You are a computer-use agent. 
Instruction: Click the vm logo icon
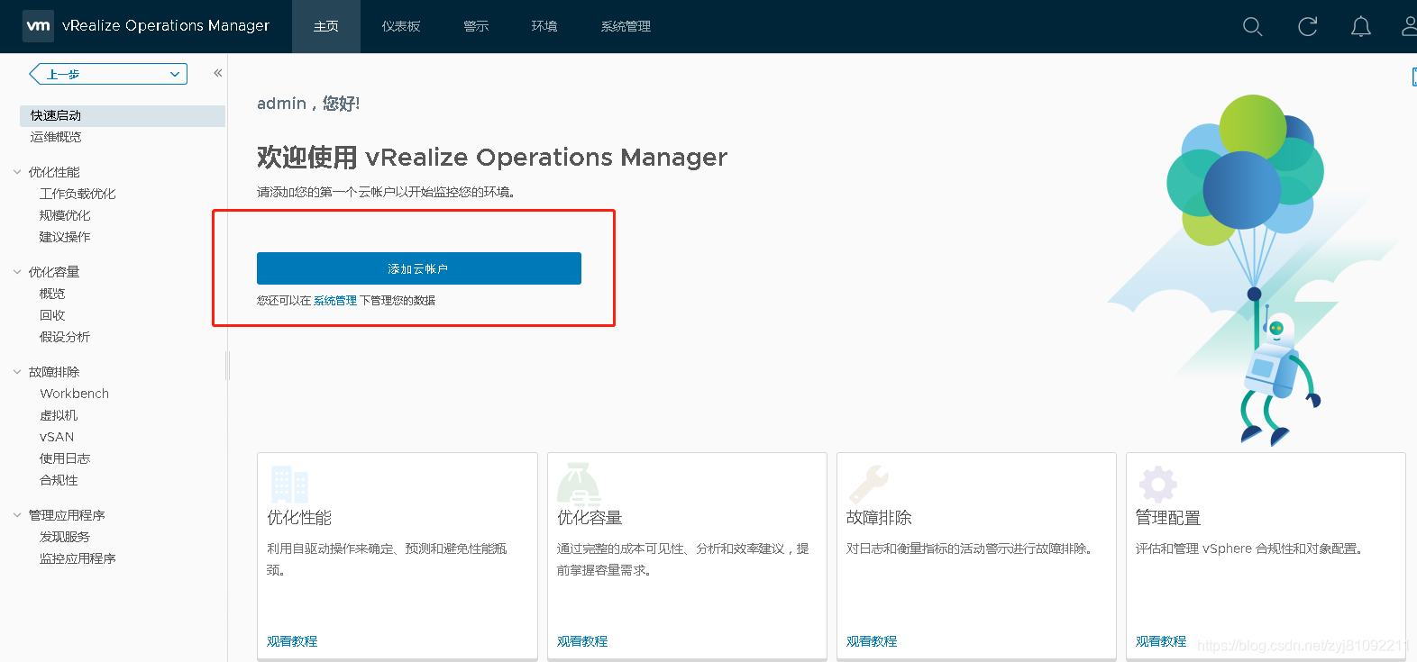38,25
